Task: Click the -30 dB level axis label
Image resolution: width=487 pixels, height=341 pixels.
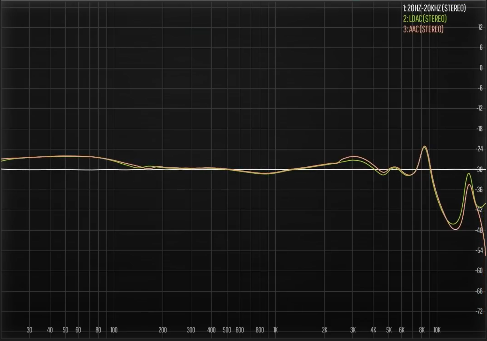Action: point(479,169)
